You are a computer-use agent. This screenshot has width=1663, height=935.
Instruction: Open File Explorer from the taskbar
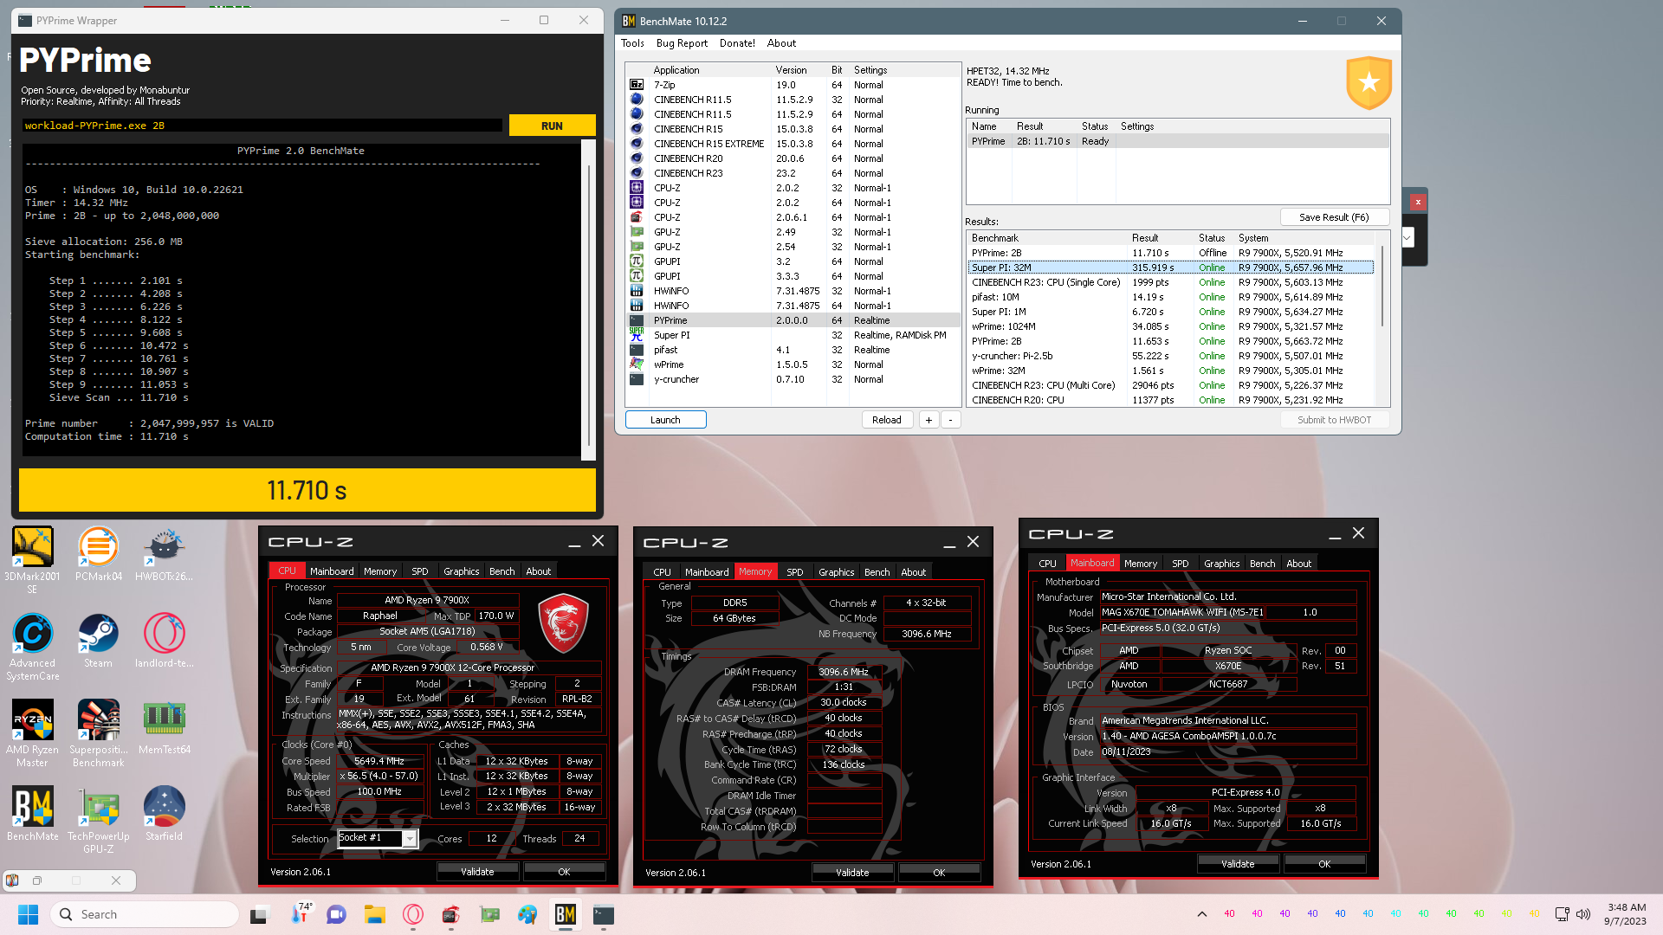tap(374, 914)
